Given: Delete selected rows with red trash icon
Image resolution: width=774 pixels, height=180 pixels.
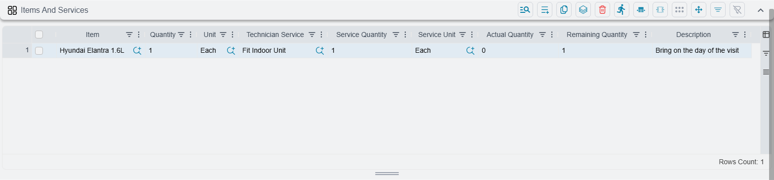Looking at the screenshot, I should point(602,9).
